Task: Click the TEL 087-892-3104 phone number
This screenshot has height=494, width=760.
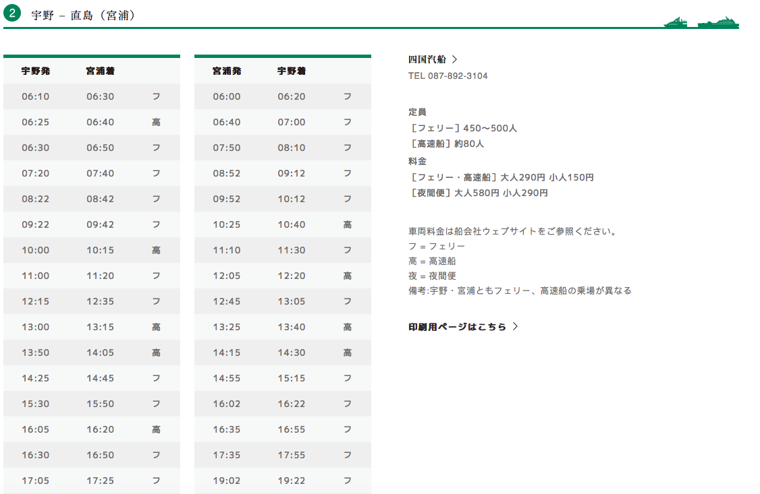Action: point(447,75)
